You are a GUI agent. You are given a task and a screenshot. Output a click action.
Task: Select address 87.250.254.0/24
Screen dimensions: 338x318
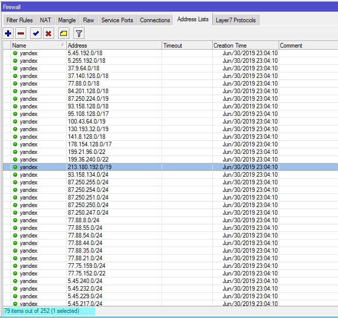(x=88, y=190)
